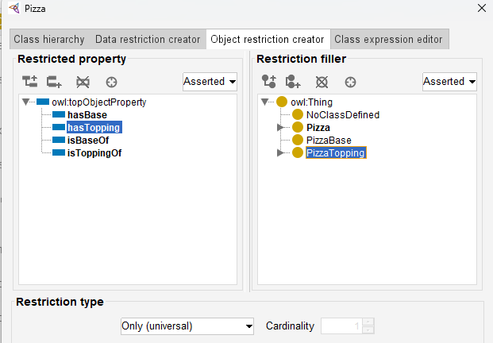493x343 pixels.
Task: Select Pizza class label
Action: (318, 127)
